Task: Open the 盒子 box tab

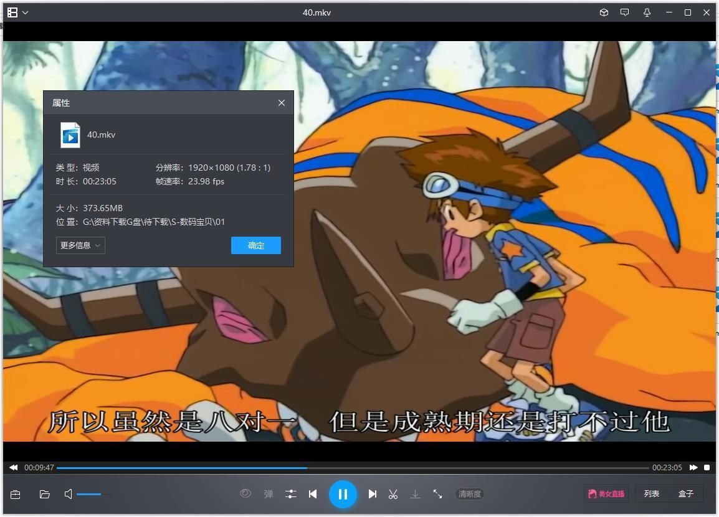Action: click(x=685, y=494)
